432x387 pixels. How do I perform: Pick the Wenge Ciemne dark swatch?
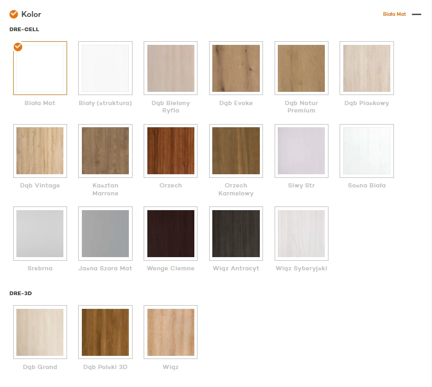point(171,233)
